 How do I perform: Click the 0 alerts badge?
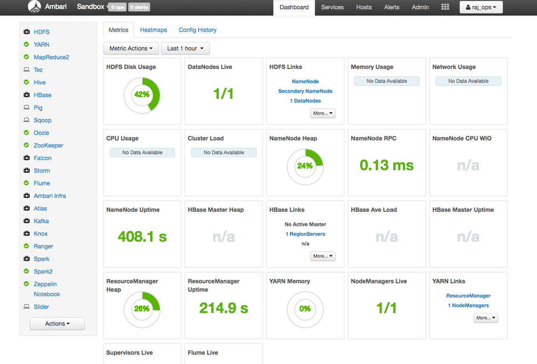[x=139, y=8]
